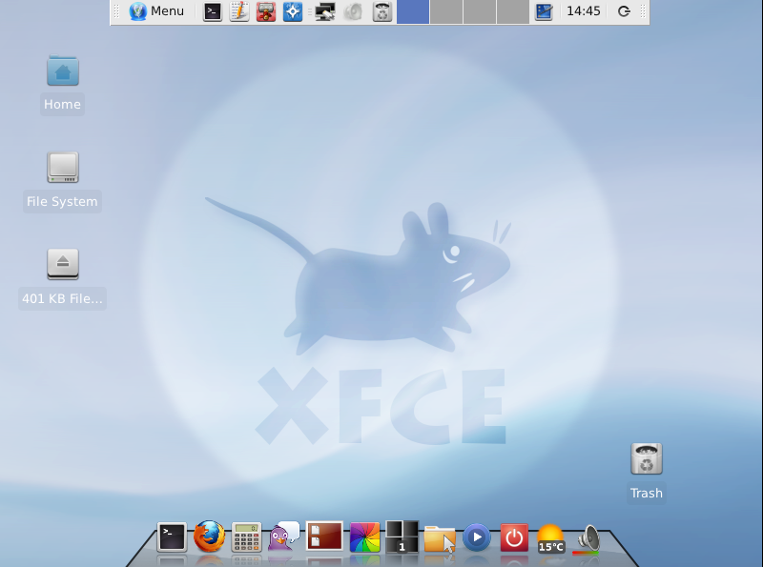Launch terminal from top panel
Image resolution: width=763 pixels, height=567 pixels.
213,11
